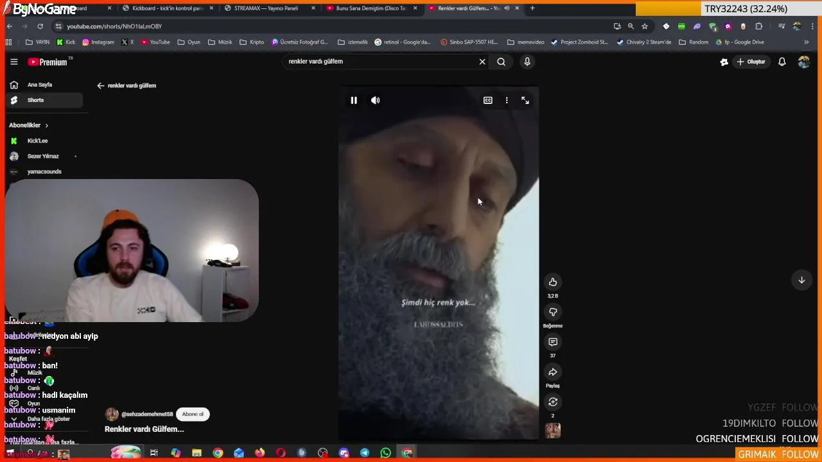Open the memevideo bookmarks folder
Screen dimensions: 822x462
coord(525,42)
